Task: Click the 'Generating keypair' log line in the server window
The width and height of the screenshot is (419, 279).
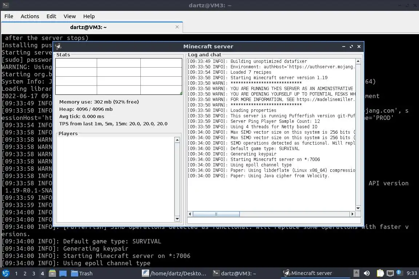Action: click(x=232, y=154)
